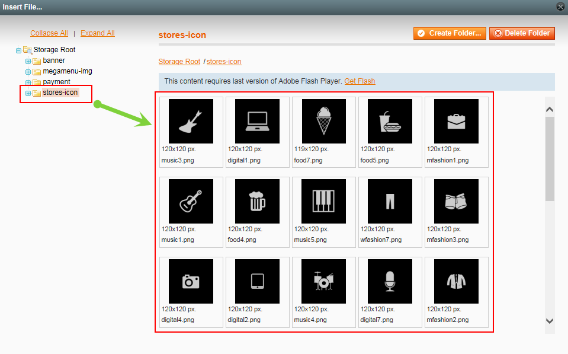The width and height of the screenshot is (568, 354).
Task: Open the banner folder in tree
Action: pyautogui.click(x=54, y=60)
